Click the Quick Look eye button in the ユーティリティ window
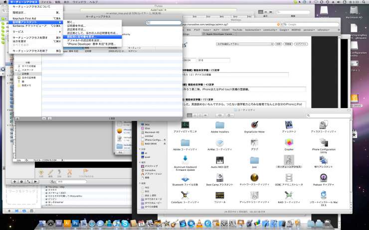Image resolution: width=369 pixels, height=230 pixels. click(219, 115)
